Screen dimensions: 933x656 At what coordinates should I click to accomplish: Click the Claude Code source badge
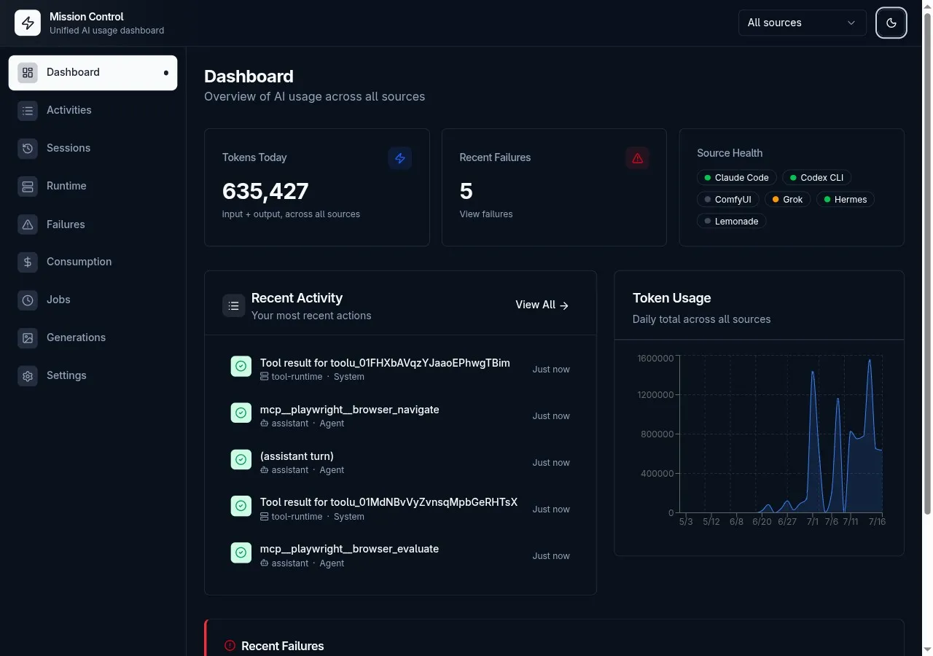coord(736,178)
